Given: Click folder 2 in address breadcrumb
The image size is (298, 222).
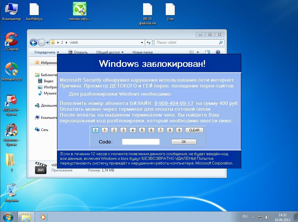Looking at the screenshot, I should 62,42.
